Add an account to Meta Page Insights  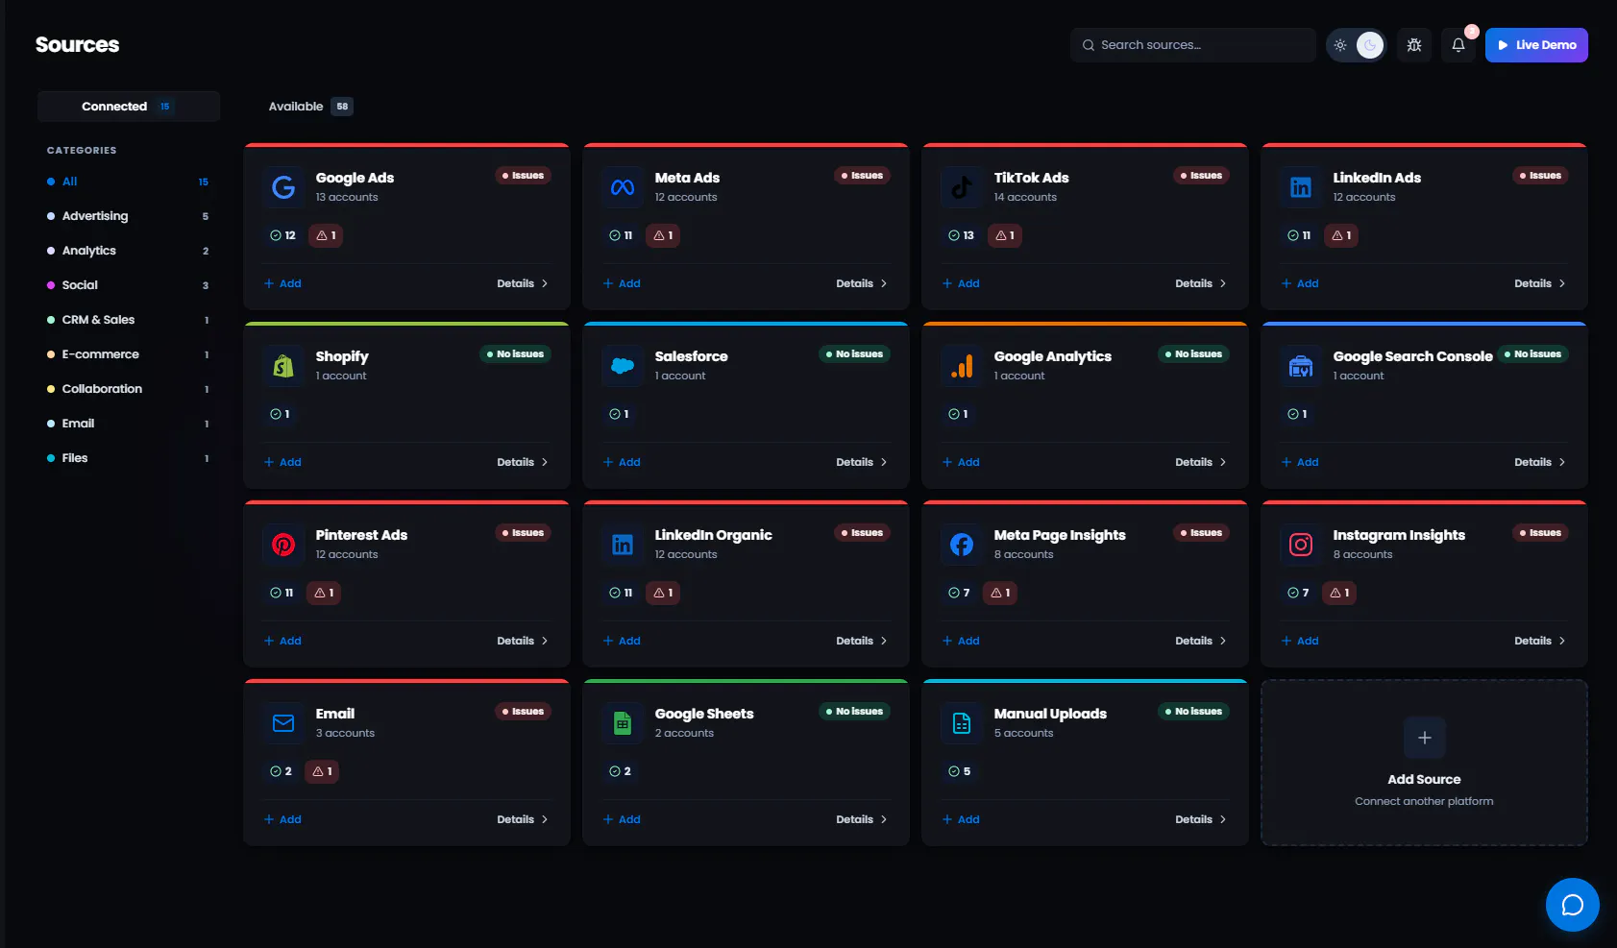[961, 641]
